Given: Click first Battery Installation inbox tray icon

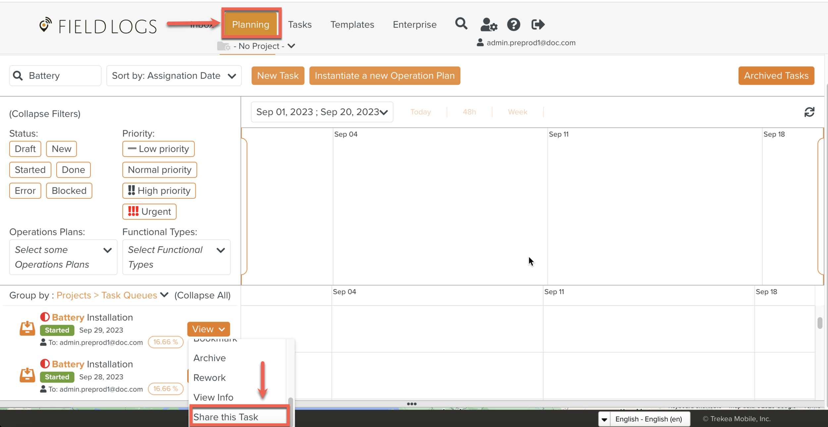Looking at the screenshot, I should click(x=27, y=328).
